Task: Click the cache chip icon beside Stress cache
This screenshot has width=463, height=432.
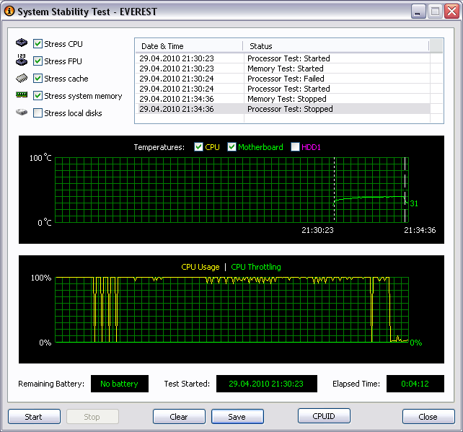Action: [22, 78]
